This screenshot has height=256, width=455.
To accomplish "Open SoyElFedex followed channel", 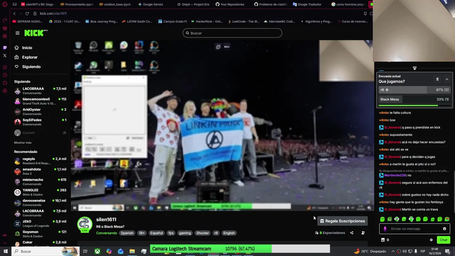I will [40, 122].
